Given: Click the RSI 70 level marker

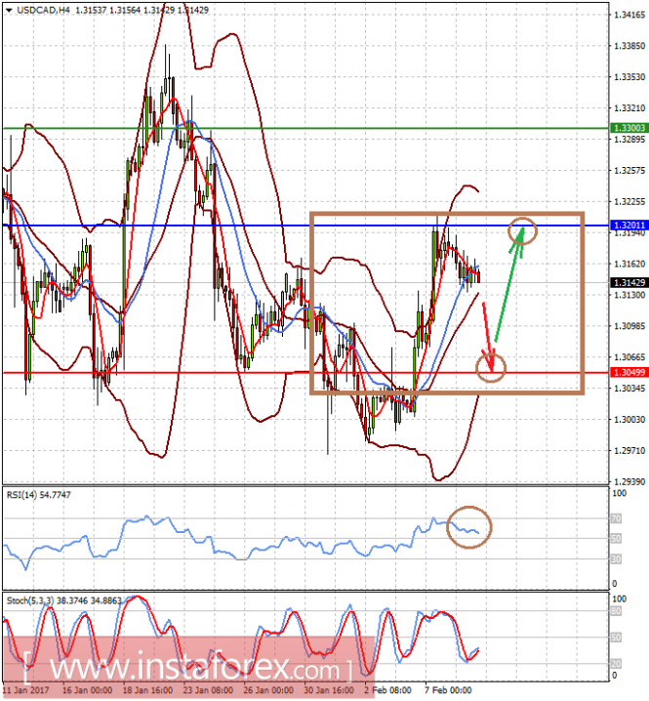Looking at the screenshot, I should (616, 518).
